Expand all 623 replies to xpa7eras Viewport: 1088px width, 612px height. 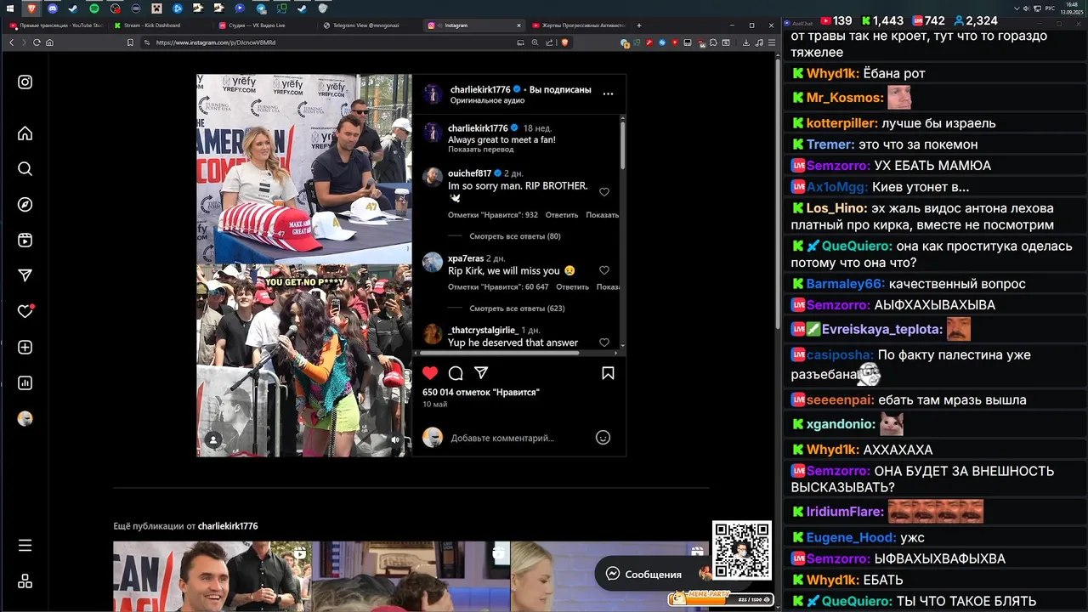click(517, 309)
